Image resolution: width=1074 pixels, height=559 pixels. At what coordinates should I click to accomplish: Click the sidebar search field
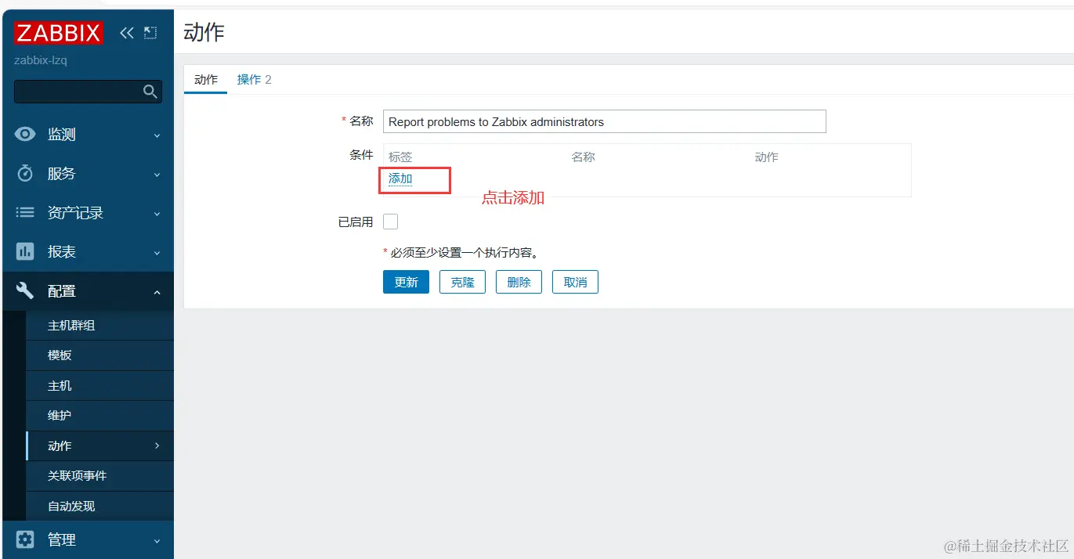pos(88,92)
